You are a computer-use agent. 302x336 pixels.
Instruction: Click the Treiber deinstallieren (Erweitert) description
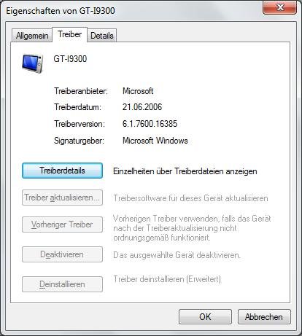click(167, 279)
